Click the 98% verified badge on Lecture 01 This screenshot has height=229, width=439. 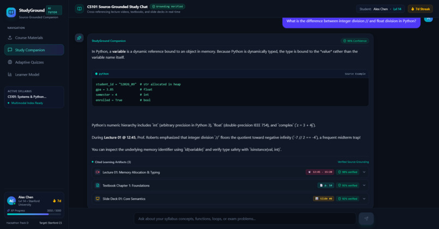coord(347,172)
